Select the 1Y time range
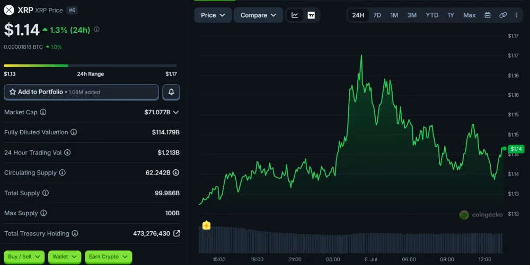Screen dimensions: 530x265 tap(450, 15)
